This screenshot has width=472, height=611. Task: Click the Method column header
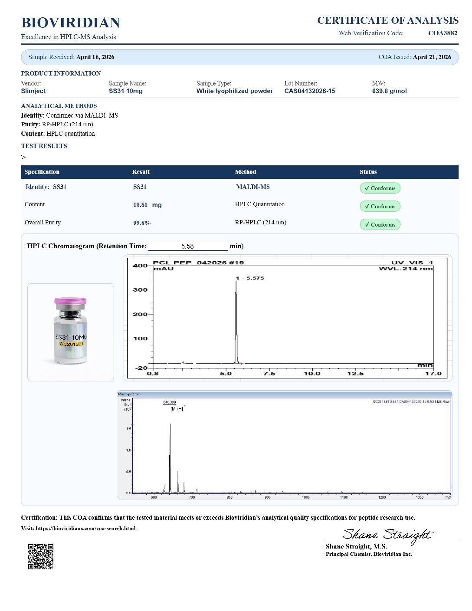[x=246, y=172]
